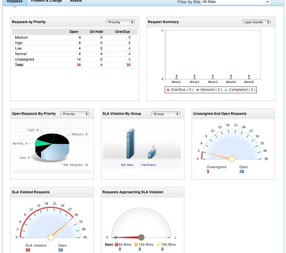286x253 pixels.
Task: Click the tall Not Assi.. bar
Action: tap(130, 144)
